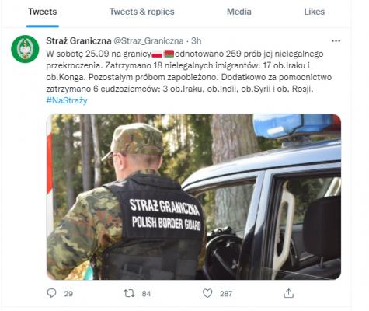Switch to Tweets & replies tab
The image size is (369, 311).
(x=141, y=12)
